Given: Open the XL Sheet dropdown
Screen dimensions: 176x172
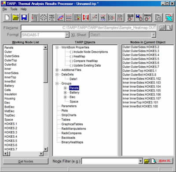Looking at the screenshot, I should pyautogui.click(x=154, y=35).
